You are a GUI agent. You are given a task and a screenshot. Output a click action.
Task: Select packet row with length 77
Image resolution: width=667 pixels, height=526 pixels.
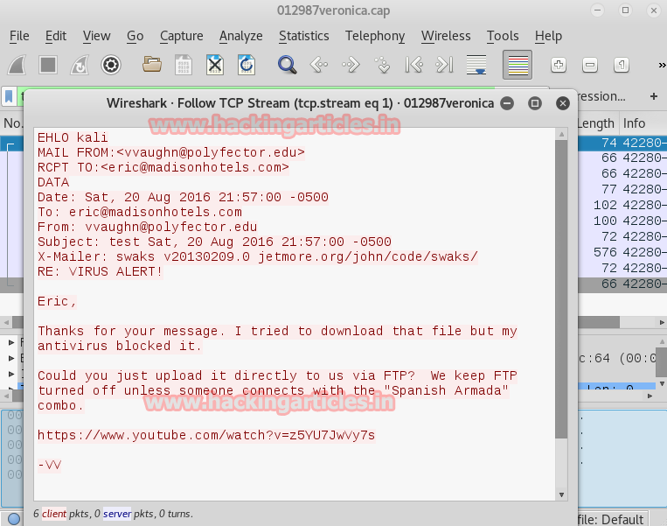(x=622, y=189)
